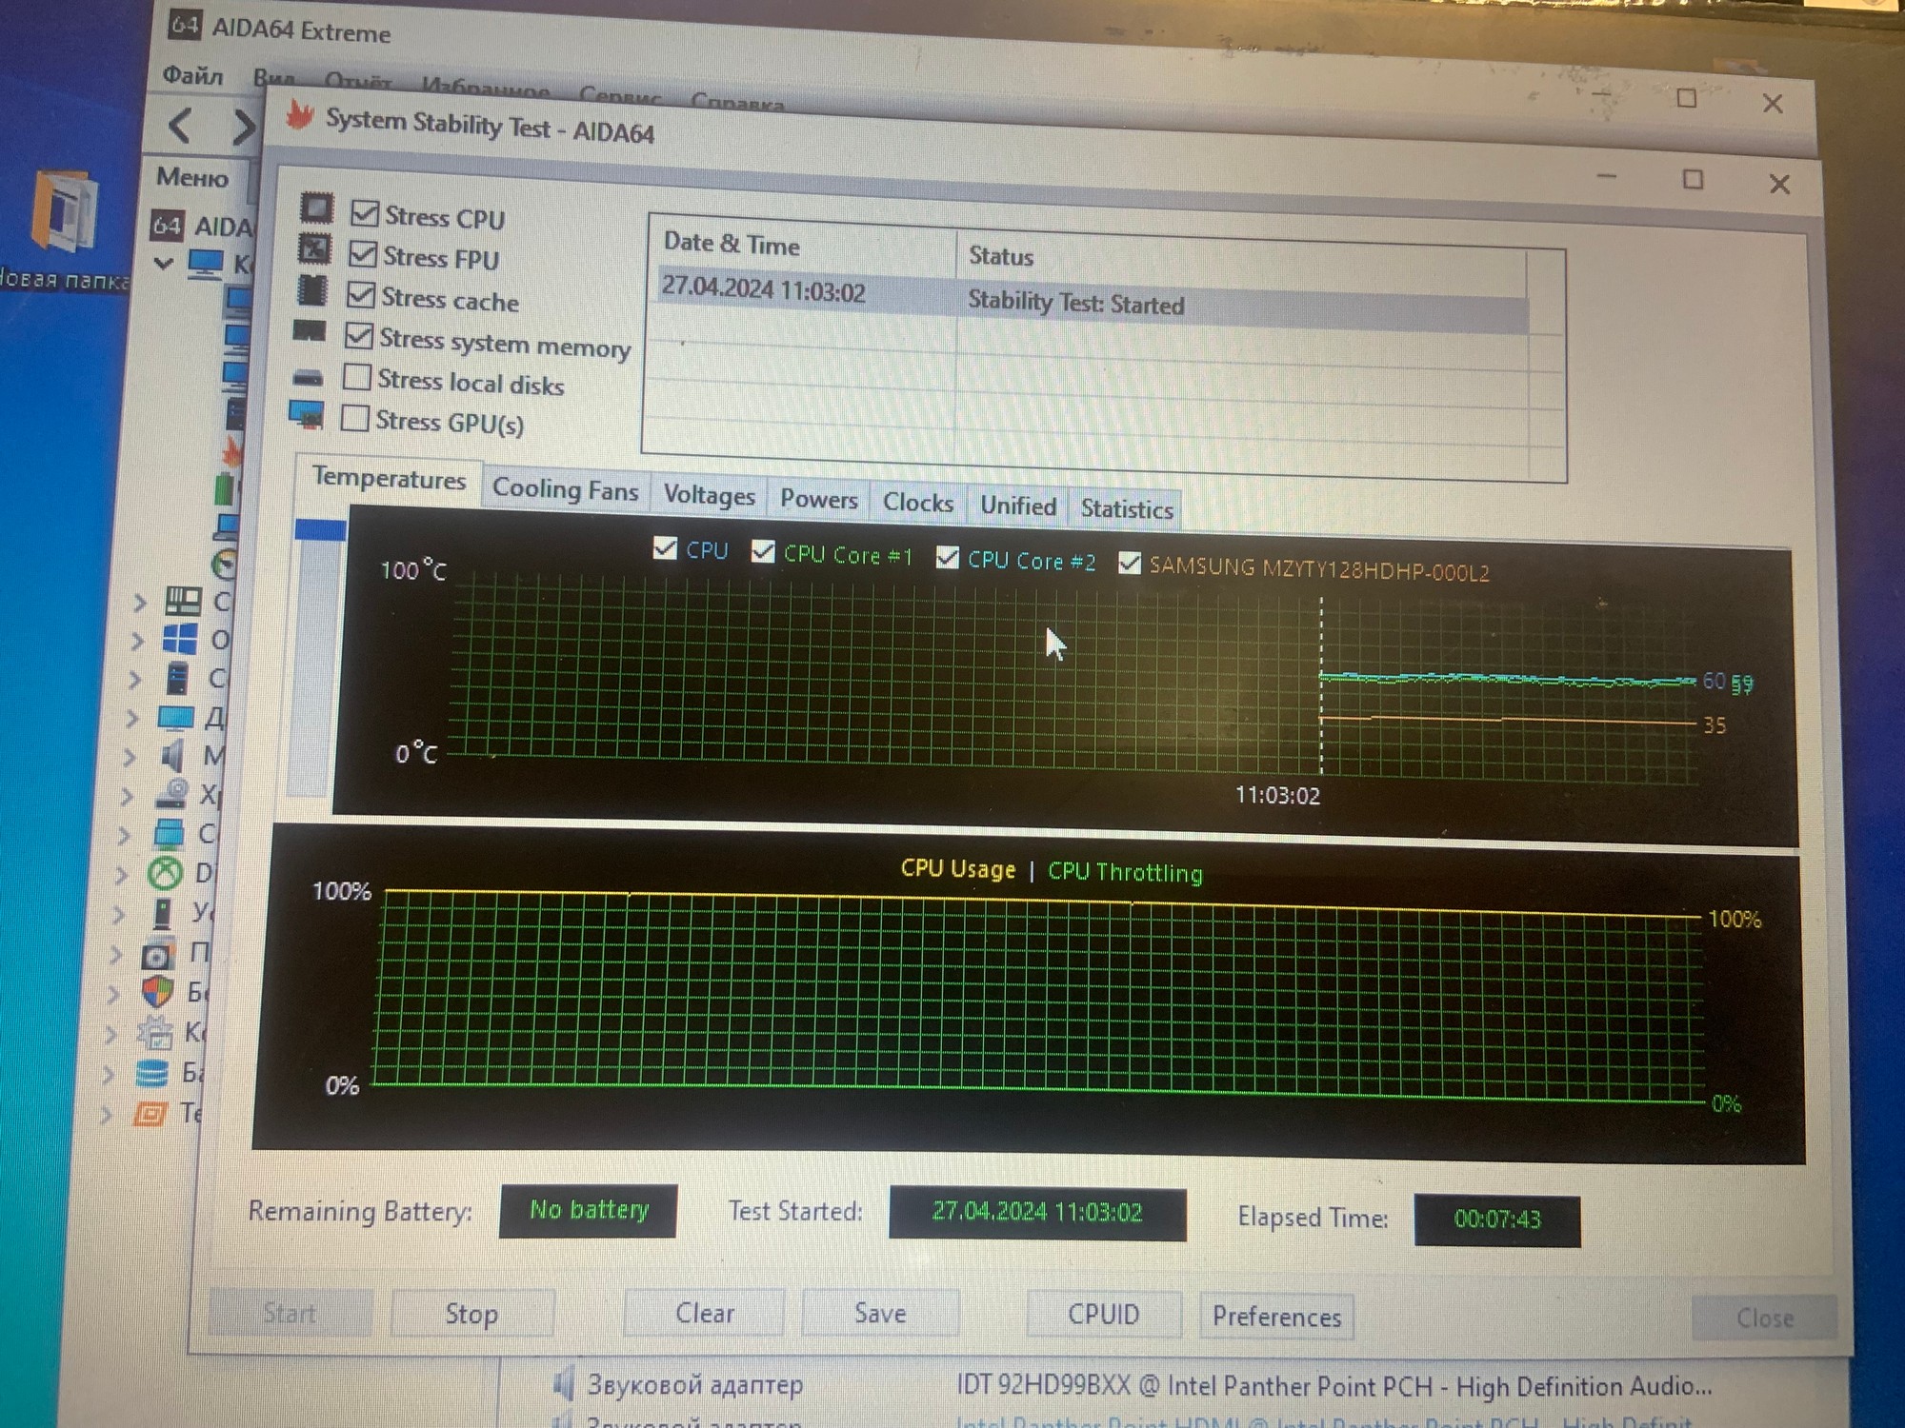
Task: Open the Файл menu in AIDA64 Extreme
Action: (x=192, y=74)
